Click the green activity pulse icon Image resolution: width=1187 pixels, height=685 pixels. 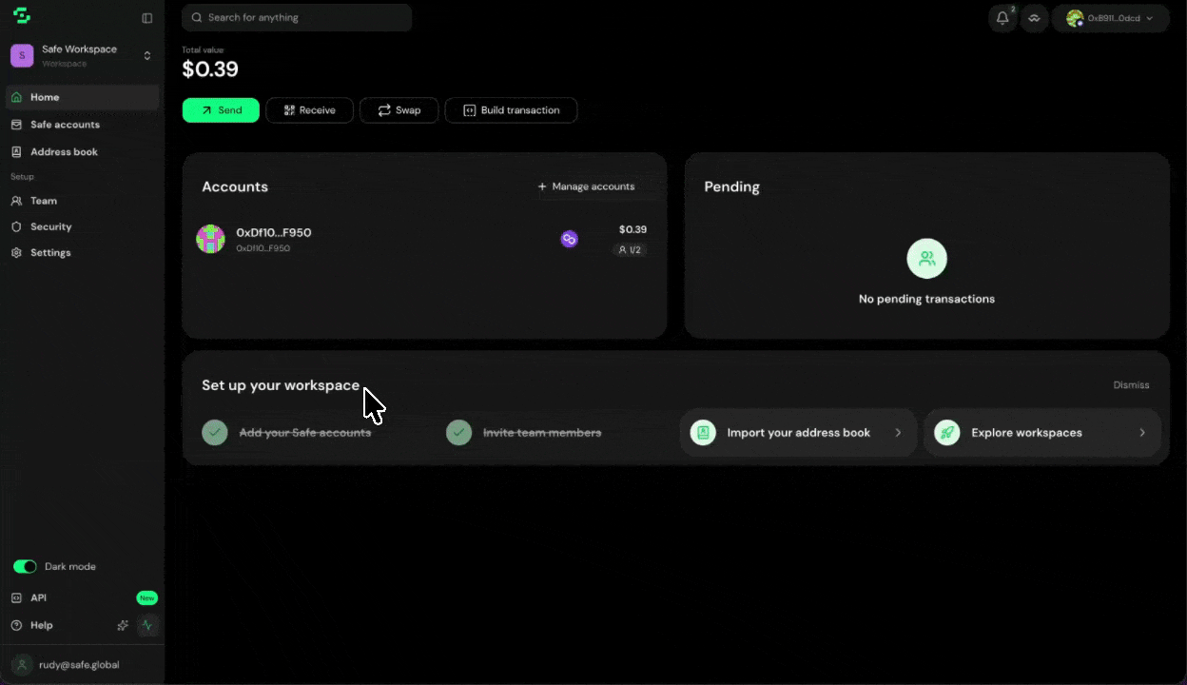click(147, 625)
